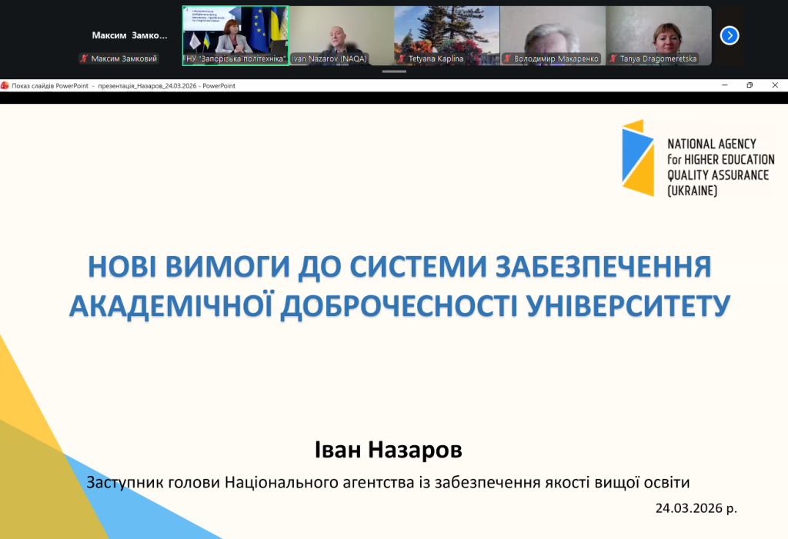The width and height of the screenshot is (788, 539).
Task: Click the gray handle bar below the video strip
Action: click(x=394, y=72)
